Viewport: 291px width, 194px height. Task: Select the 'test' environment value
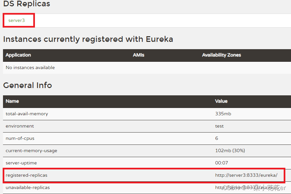[x=219, y=126]
